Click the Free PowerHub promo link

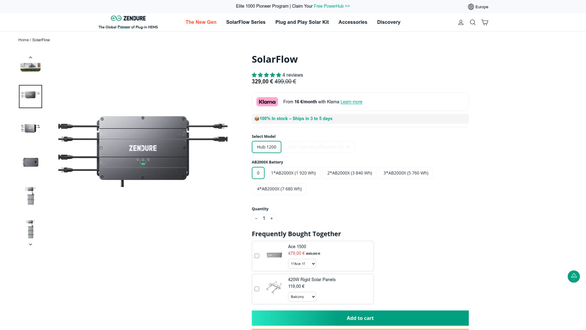(x=332, y=6)
